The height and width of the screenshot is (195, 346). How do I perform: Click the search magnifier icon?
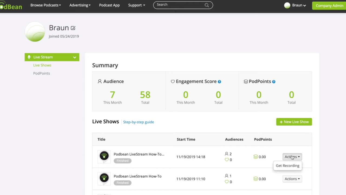pos(207,5)
